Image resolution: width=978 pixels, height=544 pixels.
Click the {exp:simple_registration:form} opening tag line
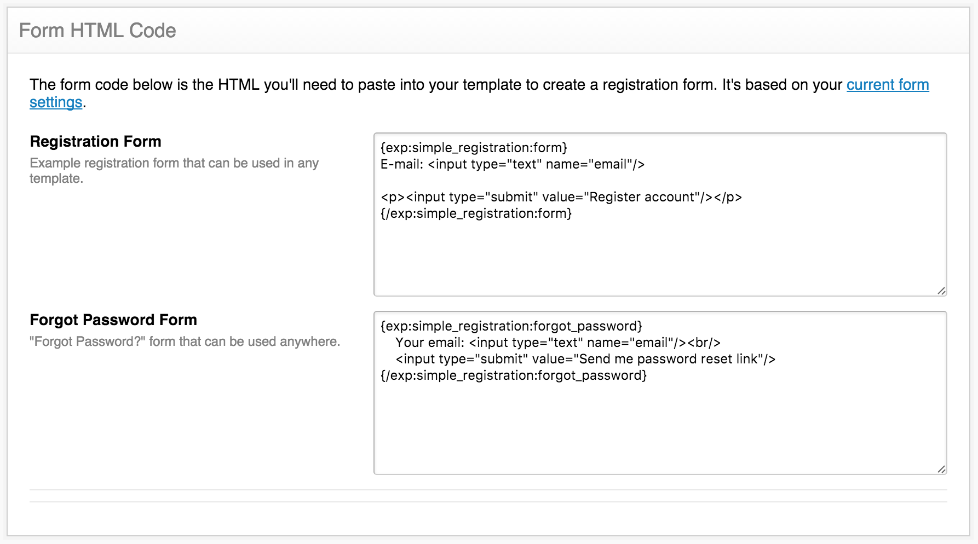474,148
